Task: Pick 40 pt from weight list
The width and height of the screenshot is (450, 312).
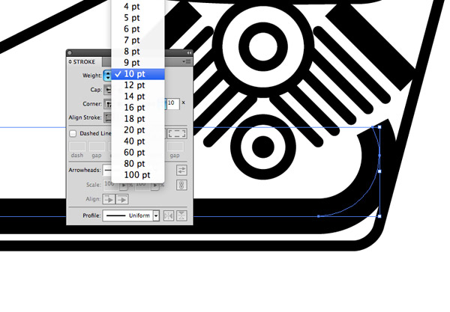Action: click(x=138, y=141)
